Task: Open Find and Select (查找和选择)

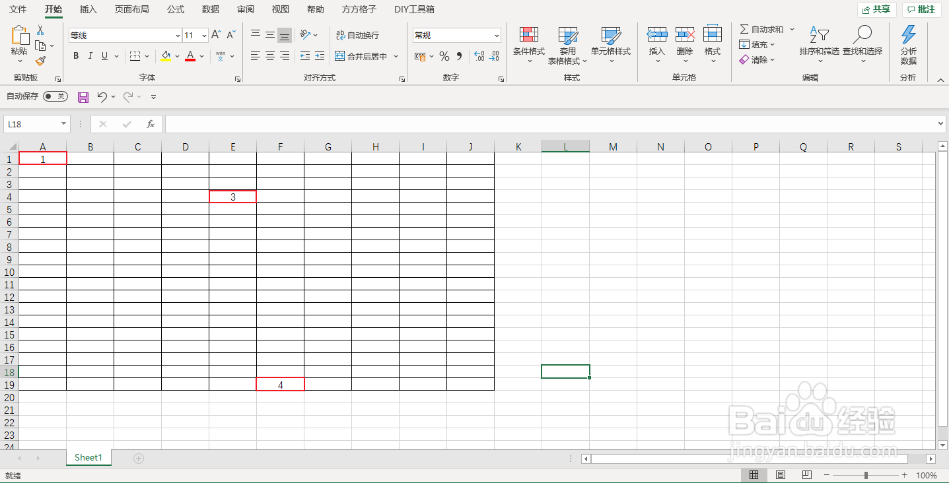Action: coord(862,46)
